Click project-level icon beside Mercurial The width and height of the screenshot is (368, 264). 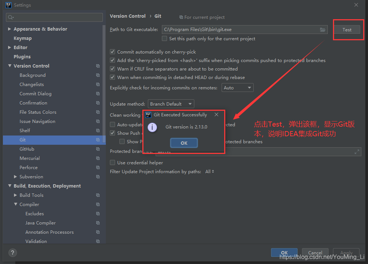[98, 158]
